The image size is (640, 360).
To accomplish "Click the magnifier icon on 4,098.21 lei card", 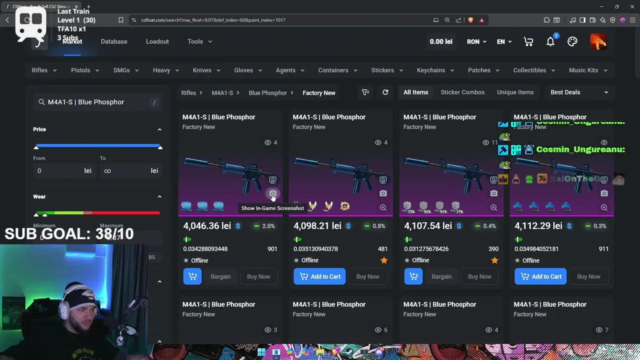I will click(383, 207).
